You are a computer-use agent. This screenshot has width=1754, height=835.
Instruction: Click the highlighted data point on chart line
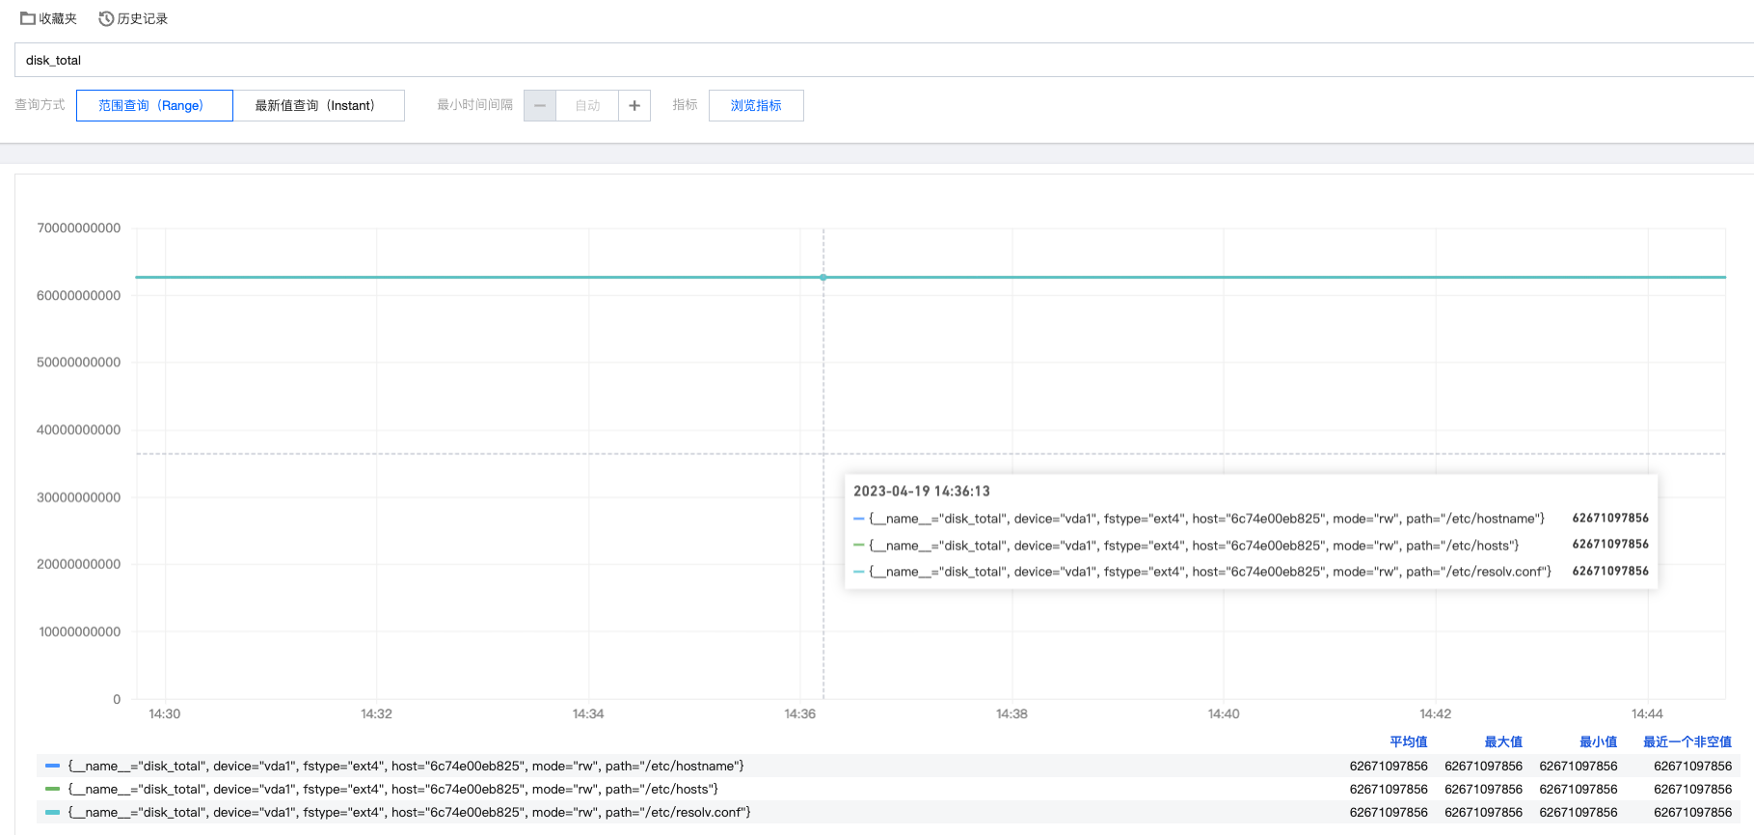pos(823,278)
